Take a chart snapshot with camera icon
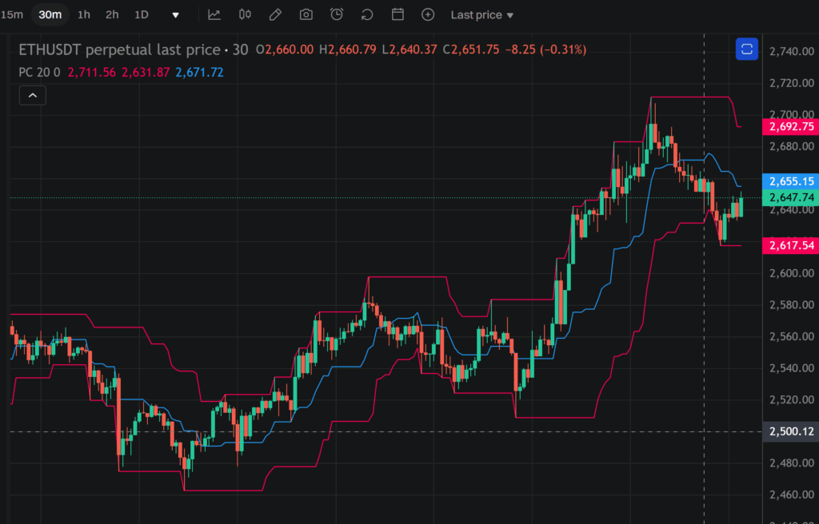The height and width of the screenshot is (524, 819). click(x=306, y=14)
